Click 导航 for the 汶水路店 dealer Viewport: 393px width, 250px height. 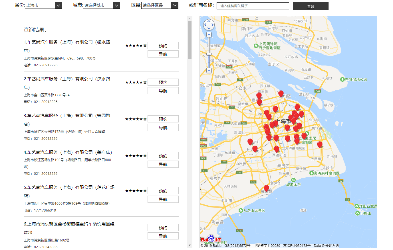[163, 91]
